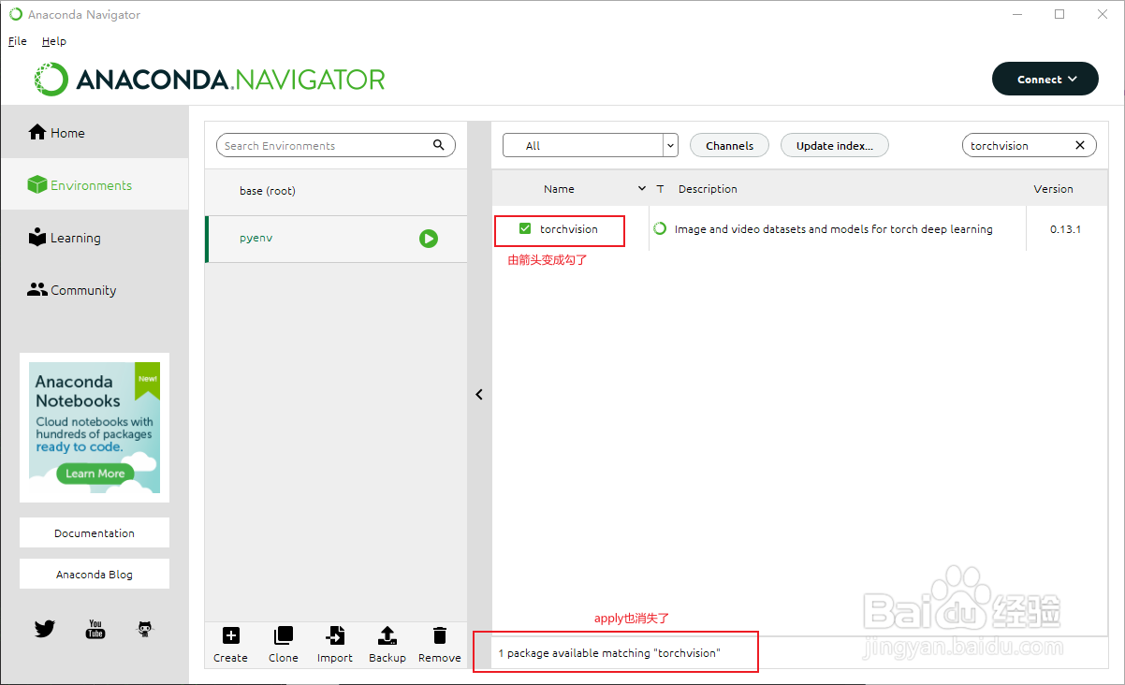Viewport: 1125px width, 685px height.
Task: Click the Connect dropdown button
Action: click(x=1045, y=80)
